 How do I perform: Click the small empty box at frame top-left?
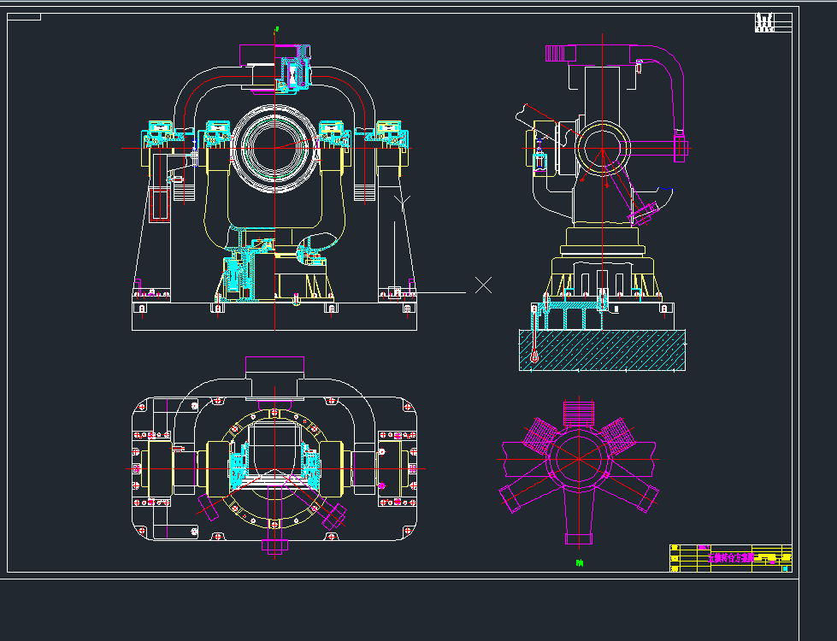click(x=25, y=17)
